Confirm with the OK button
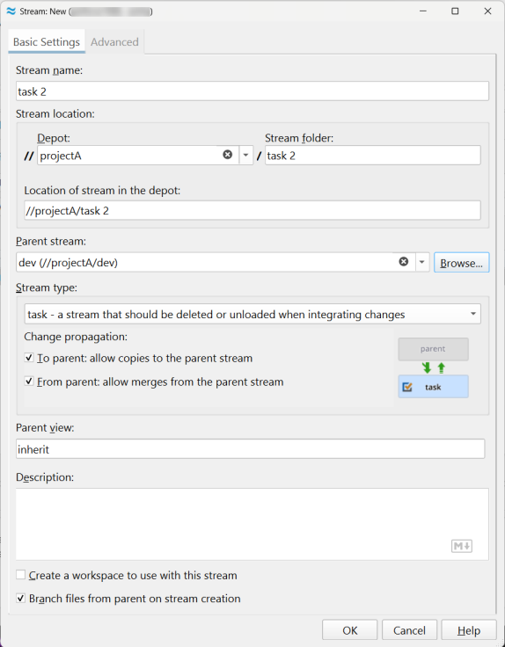Image resolution: width=505 pixels, height=647 pixels. point(350,630)
